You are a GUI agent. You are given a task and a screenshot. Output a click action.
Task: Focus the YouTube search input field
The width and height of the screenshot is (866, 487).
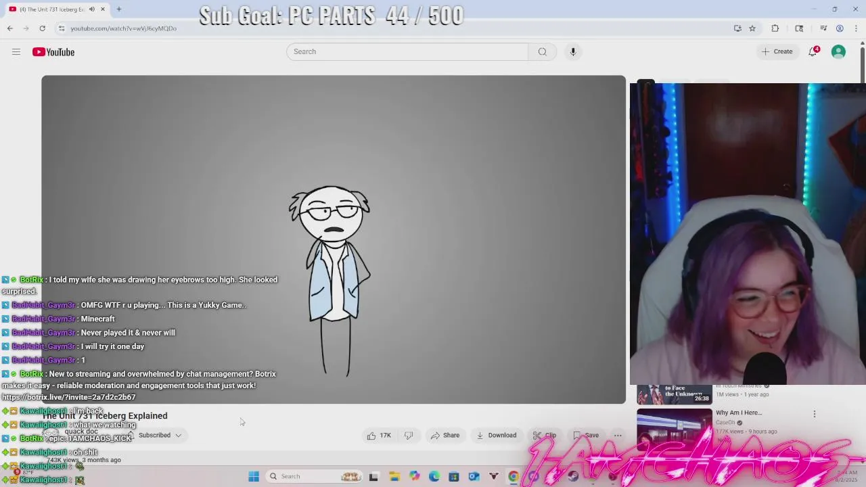(x=407, y=51)
